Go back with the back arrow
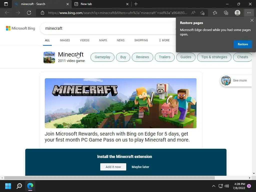 pos(7,13)
